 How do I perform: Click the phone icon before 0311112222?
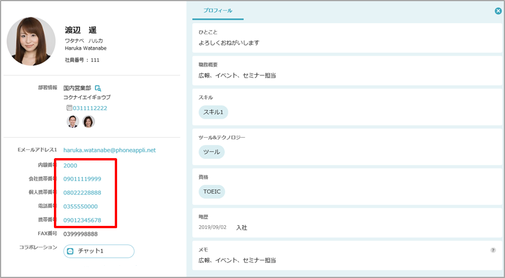(69, 108)
